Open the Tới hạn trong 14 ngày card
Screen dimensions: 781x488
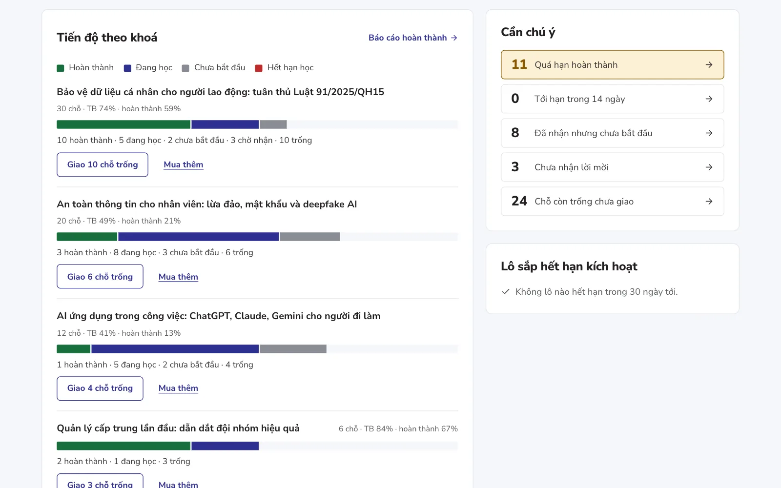pyautogui.click(x=613, y=99)
